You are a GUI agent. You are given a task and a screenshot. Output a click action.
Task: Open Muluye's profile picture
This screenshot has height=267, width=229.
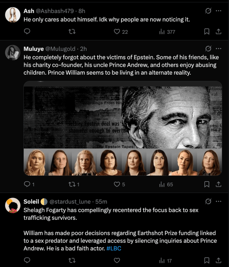pos(13,52)
